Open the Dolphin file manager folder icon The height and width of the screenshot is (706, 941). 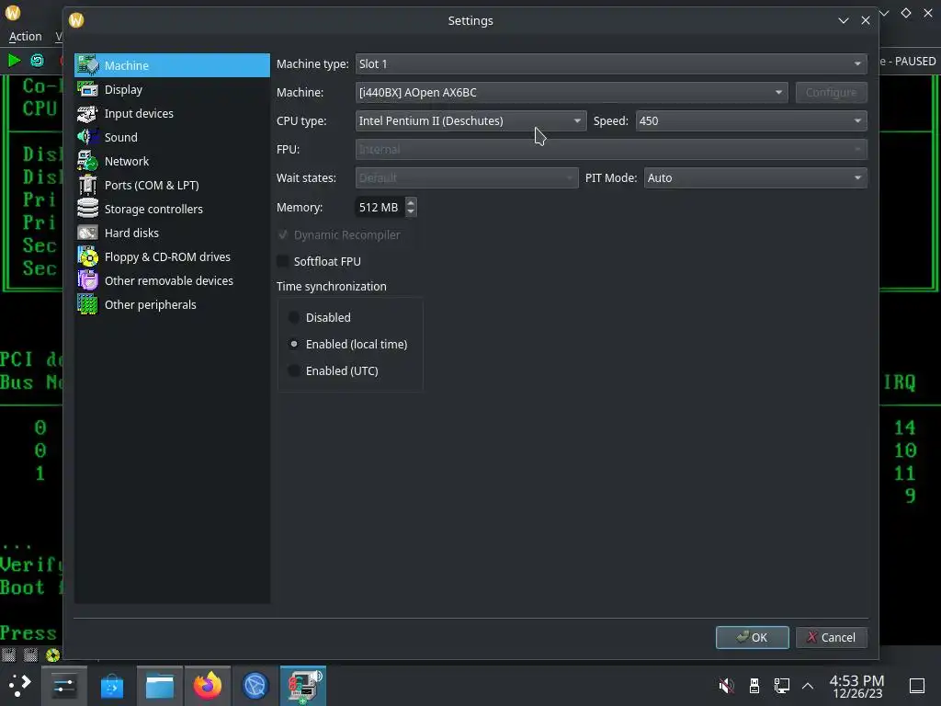tap(160, 686)
